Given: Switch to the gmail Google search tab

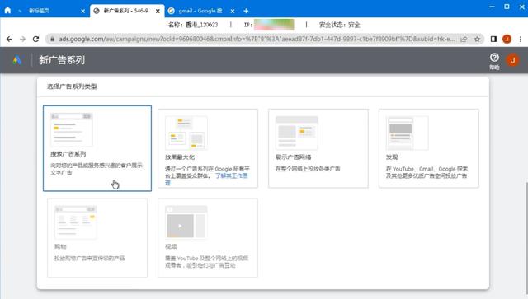Looking at the screenshot, I should 200,11.
